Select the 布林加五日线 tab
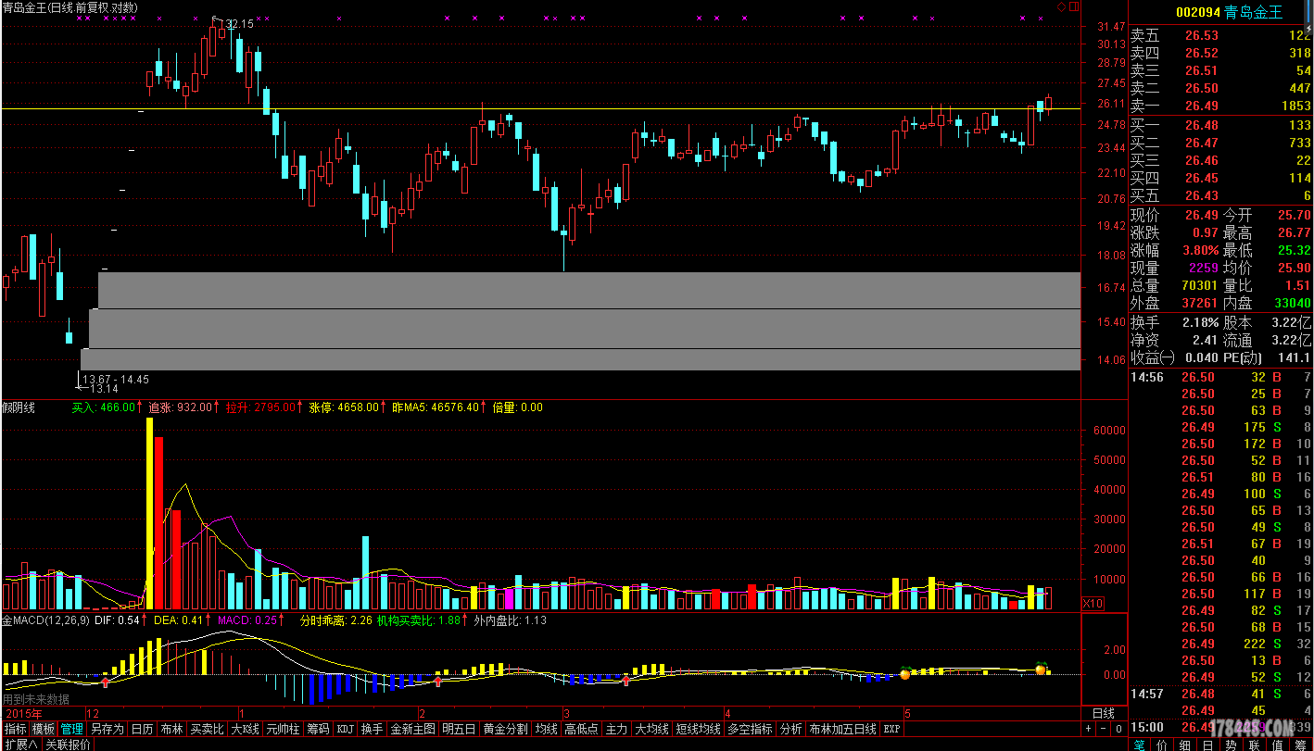1314x751 pixels. (x=842, y=729)
